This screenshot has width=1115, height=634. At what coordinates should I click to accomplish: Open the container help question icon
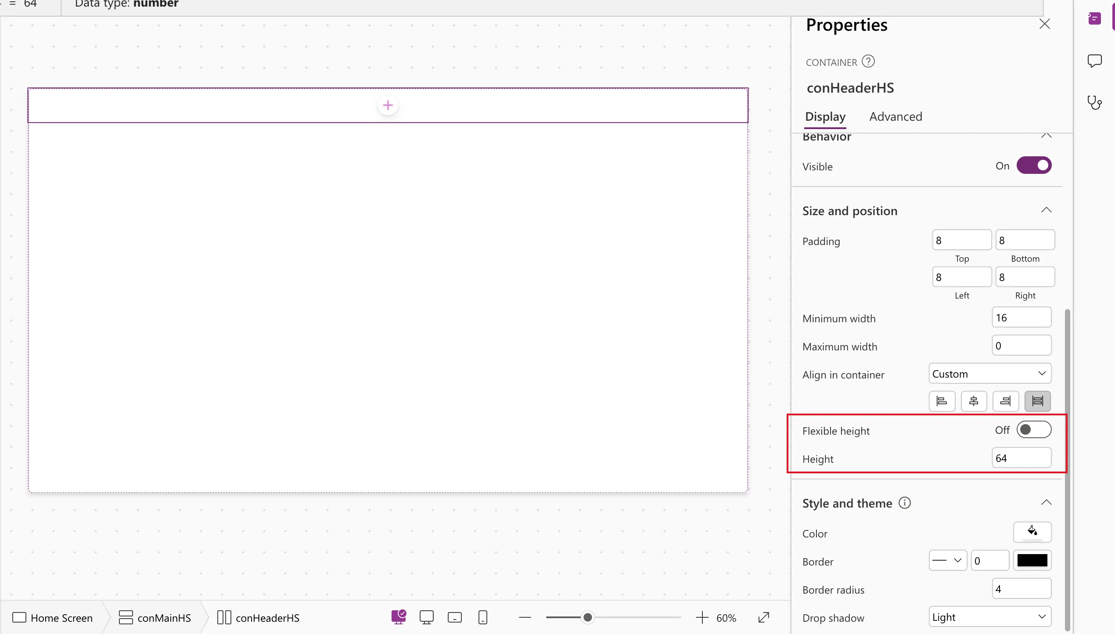tap(868, 61)
